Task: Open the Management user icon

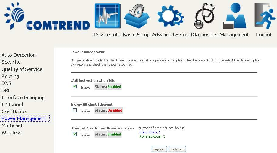Action: [x=235, y=16]
